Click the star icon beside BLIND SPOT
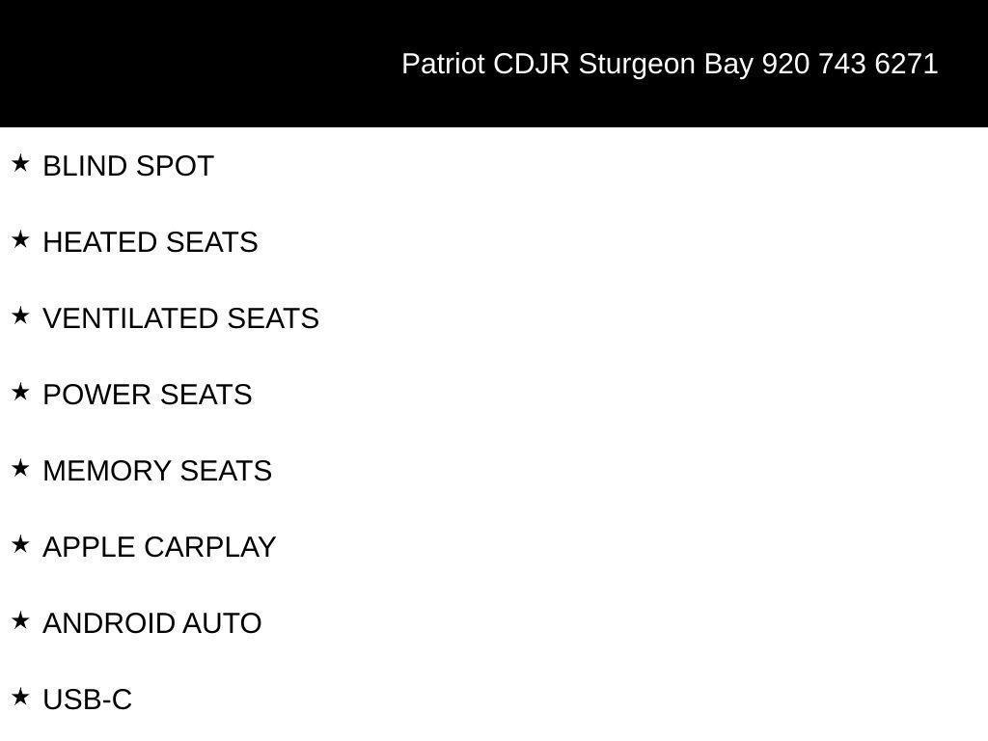Screen dimensions: 988x741 point(20,163)
